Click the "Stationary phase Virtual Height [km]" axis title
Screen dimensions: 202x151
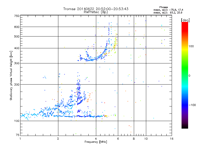[x=11, y=75]
